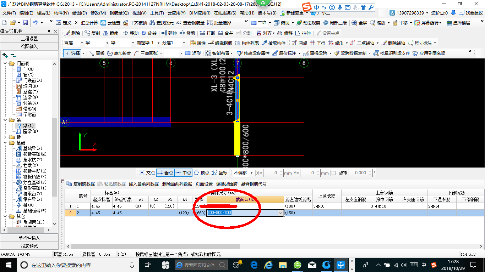The height and width of the screenshot is (272, 485).
Task: Click 平齐板顶 align slab top
Action: (135, 23)
